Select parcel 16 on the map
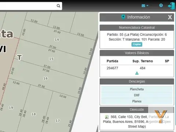176x132 pixels. click(x=45, y=78)
